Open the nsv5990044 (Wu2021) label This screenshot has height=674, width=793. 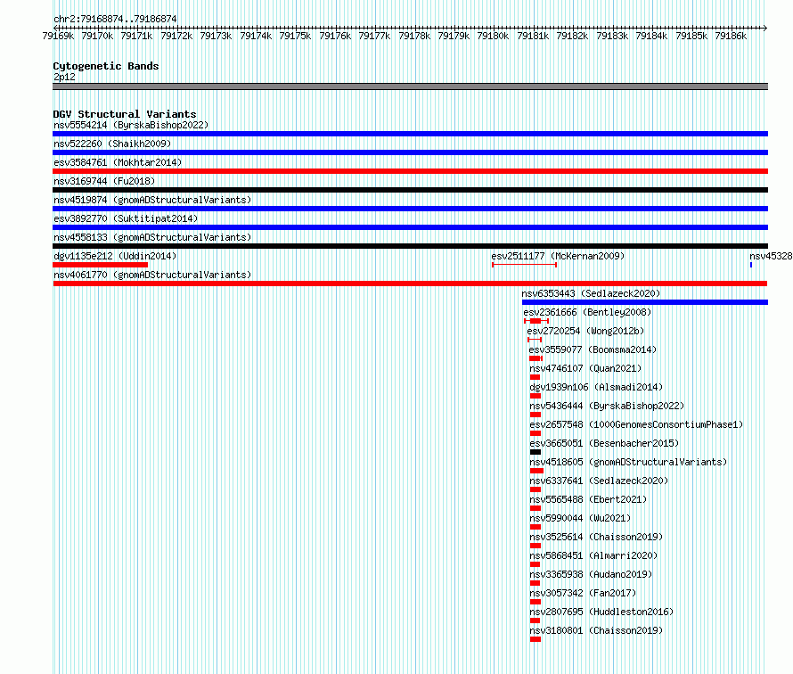coord(580,518)
